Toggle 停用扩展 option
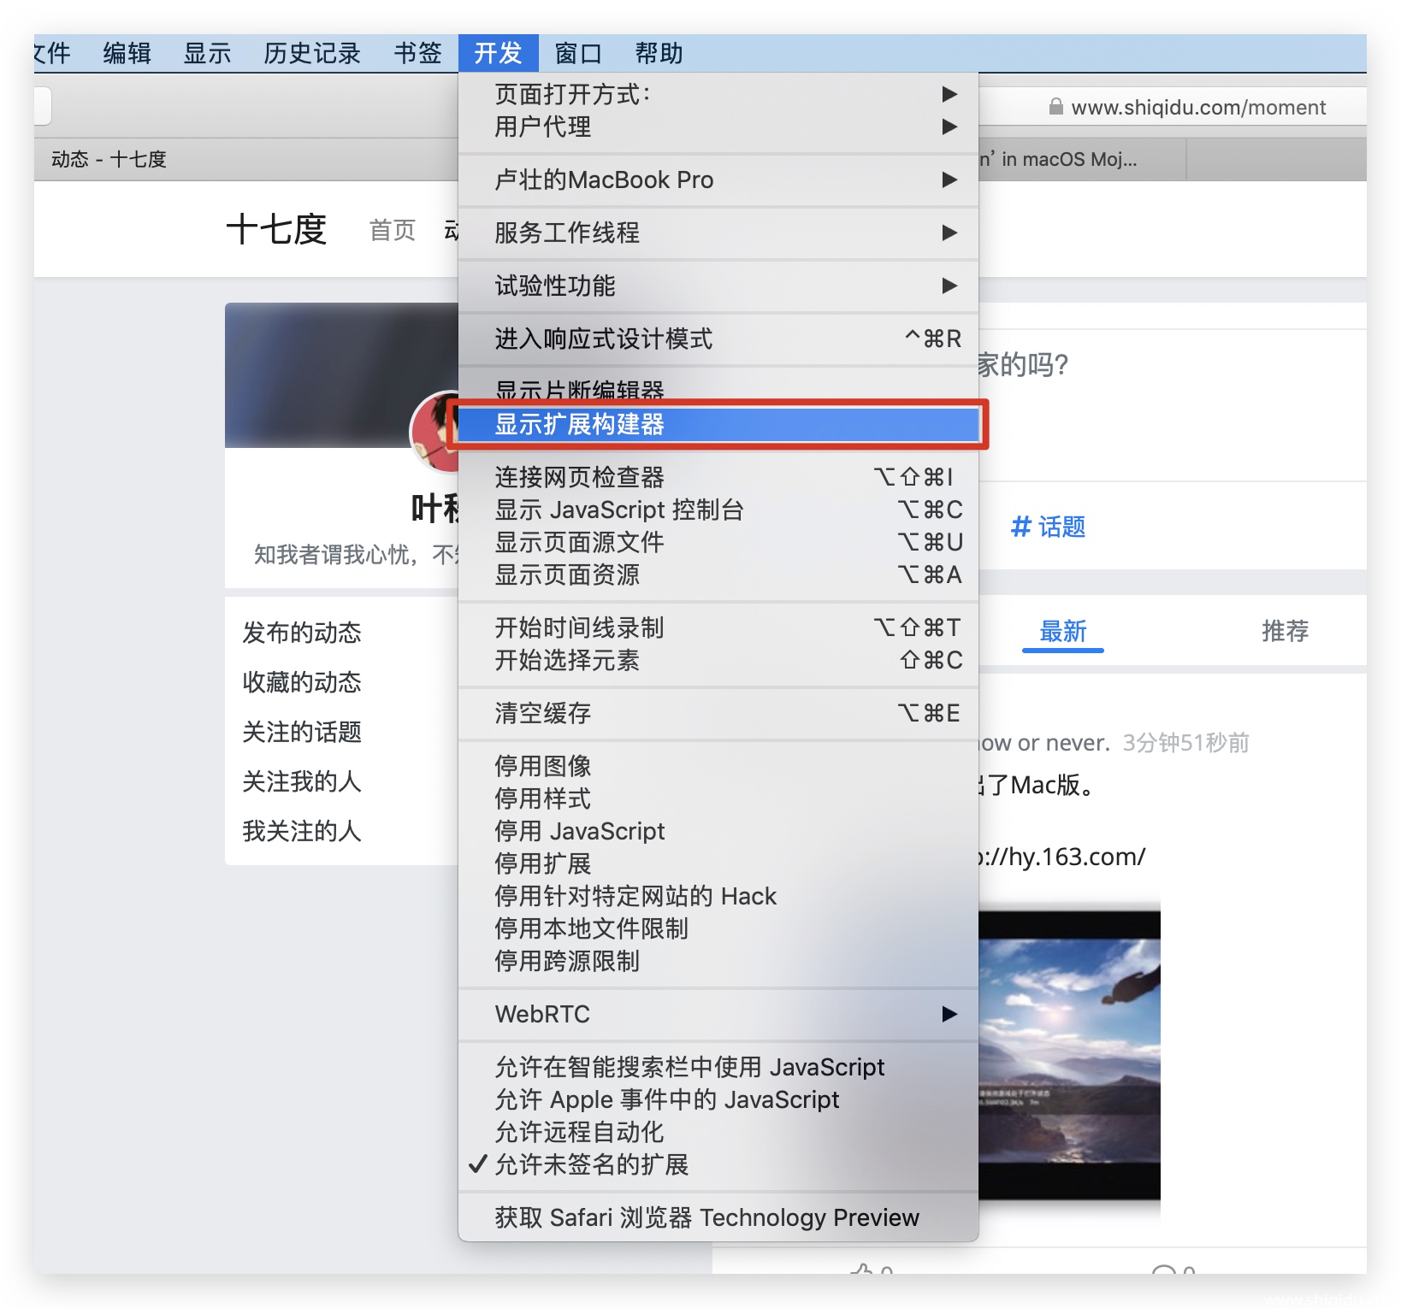Image resolution: width=1401 pixels, height=1308 pixels. 718,863
